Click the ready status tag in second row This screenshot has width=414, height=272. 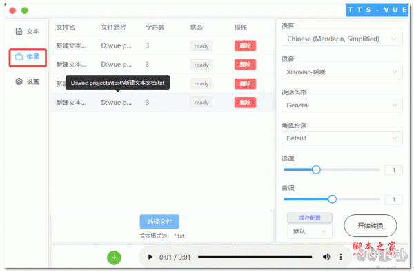coord(201,65)
